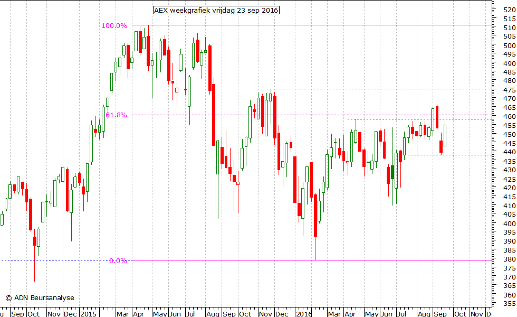This screenshot has height=317, width=517.
Task: Click the chart title AEX weekgrafiek vrijdag 23 sep 2016
Action: (216, 10)
